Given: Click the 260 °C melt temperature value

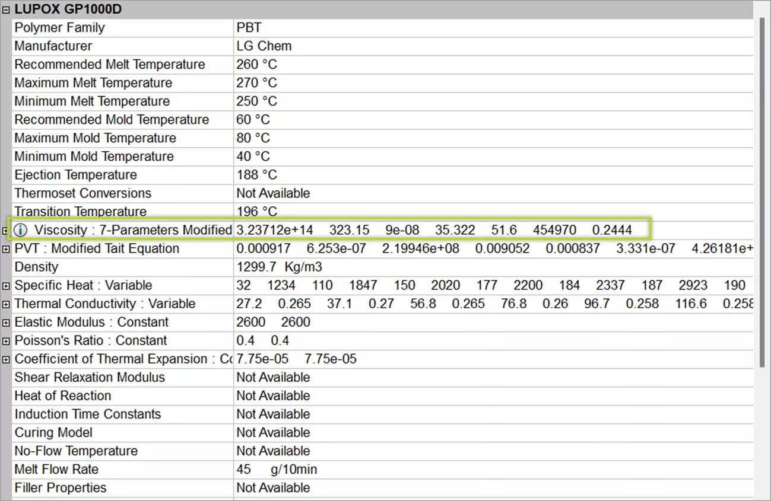Looking at the screenshot, I should [256, 65].
